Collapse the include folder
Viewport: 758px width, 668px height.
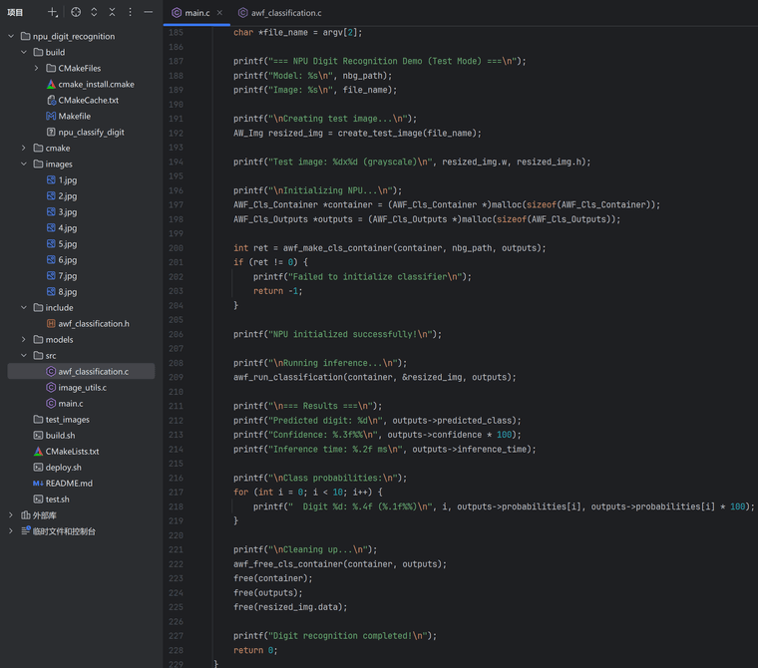coord(24,307)
